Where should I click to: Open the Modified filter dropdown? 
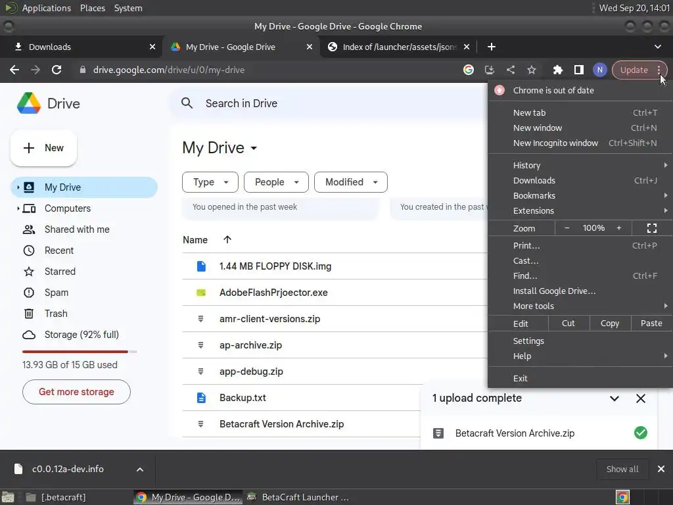pyautogui.click(x=351, y=182)
